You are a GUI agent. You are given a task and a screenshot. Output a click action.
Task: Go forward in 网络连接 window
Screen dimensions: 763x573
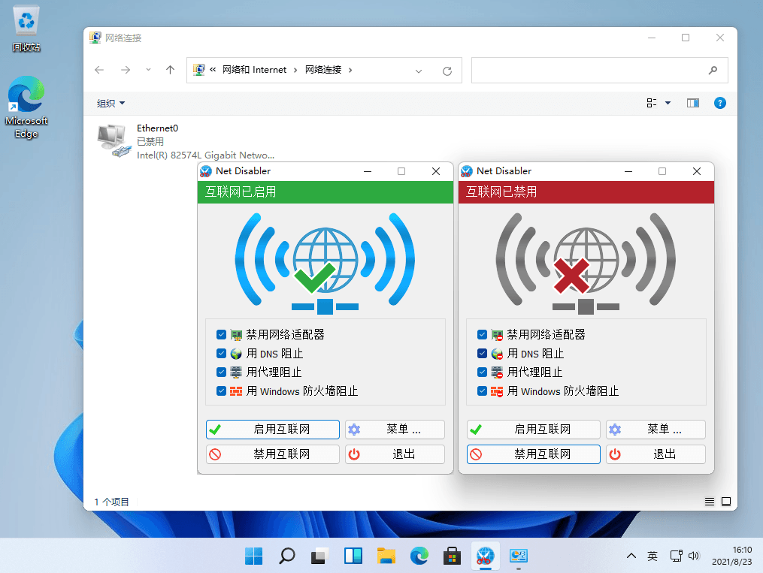coord(126,70)
